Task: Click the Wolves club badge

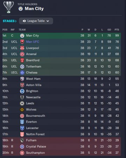Action: [x=22, y=109]
